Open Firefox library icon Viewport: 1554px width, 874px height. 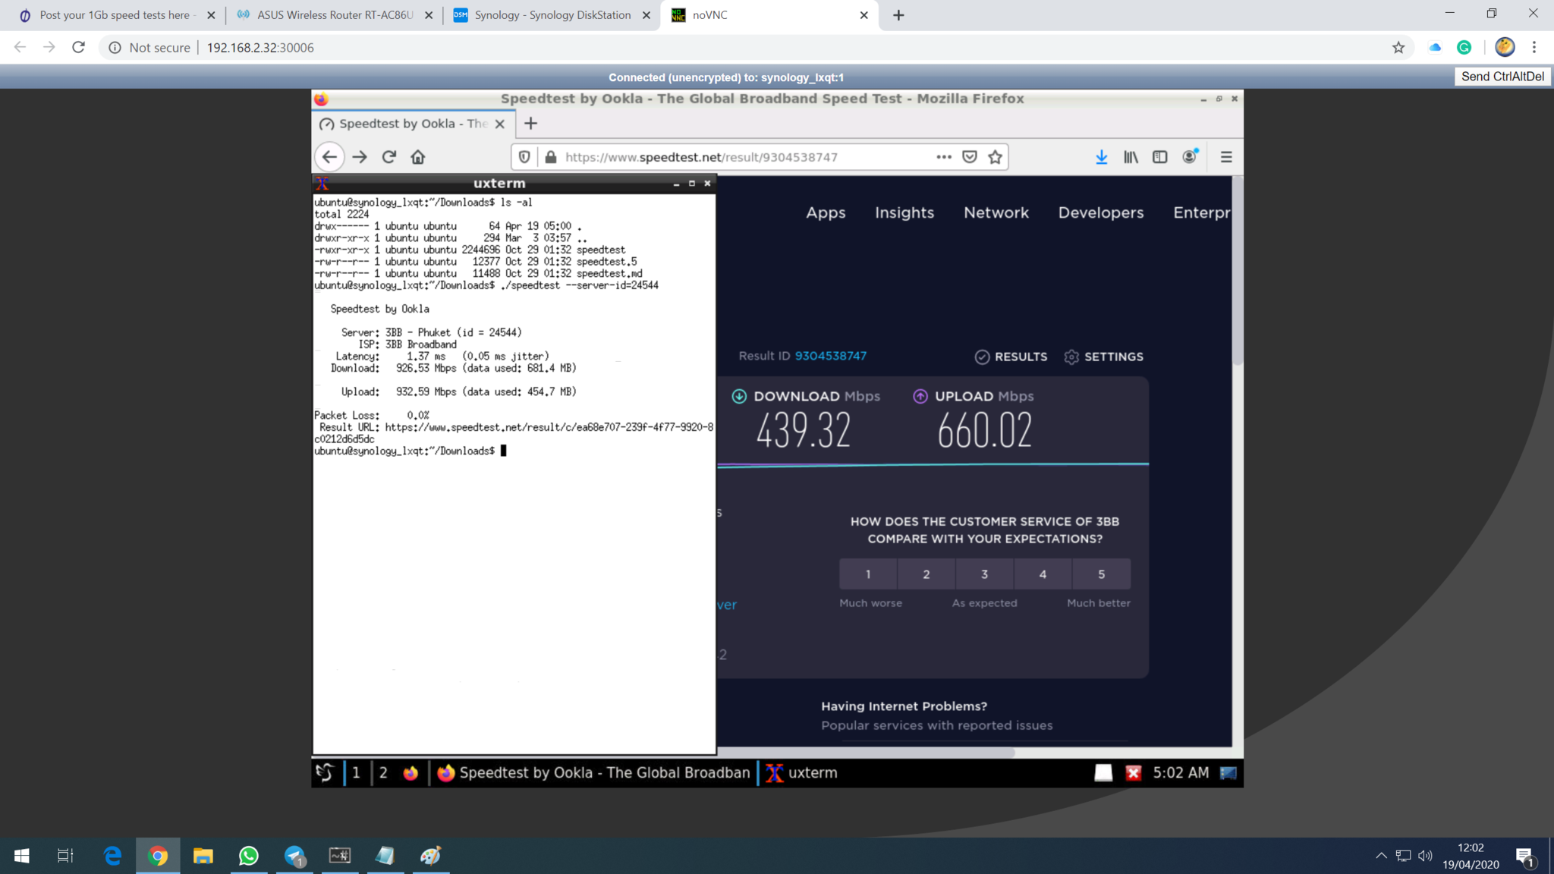pyautogui.click(x=1131, y=157)
